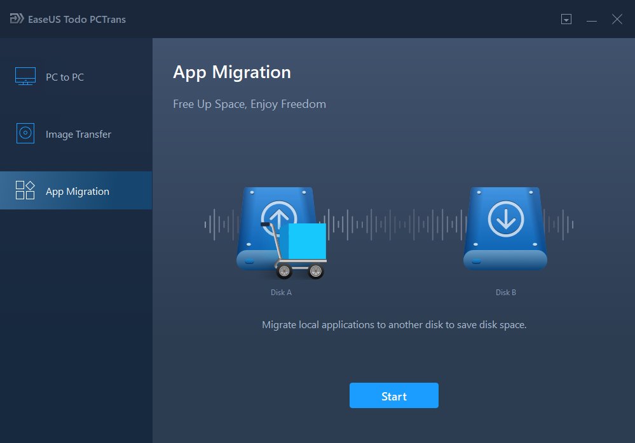Click the migration description text
This screenshot has width=635, height=443.
393,324
